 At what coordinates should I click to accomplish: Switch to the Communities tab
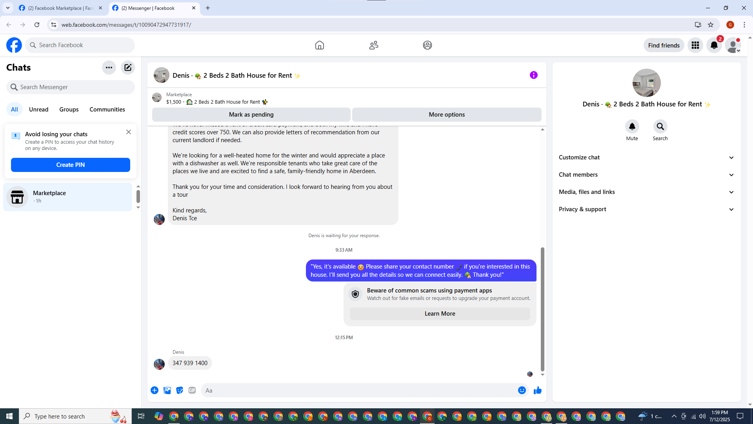pos(107,110)
